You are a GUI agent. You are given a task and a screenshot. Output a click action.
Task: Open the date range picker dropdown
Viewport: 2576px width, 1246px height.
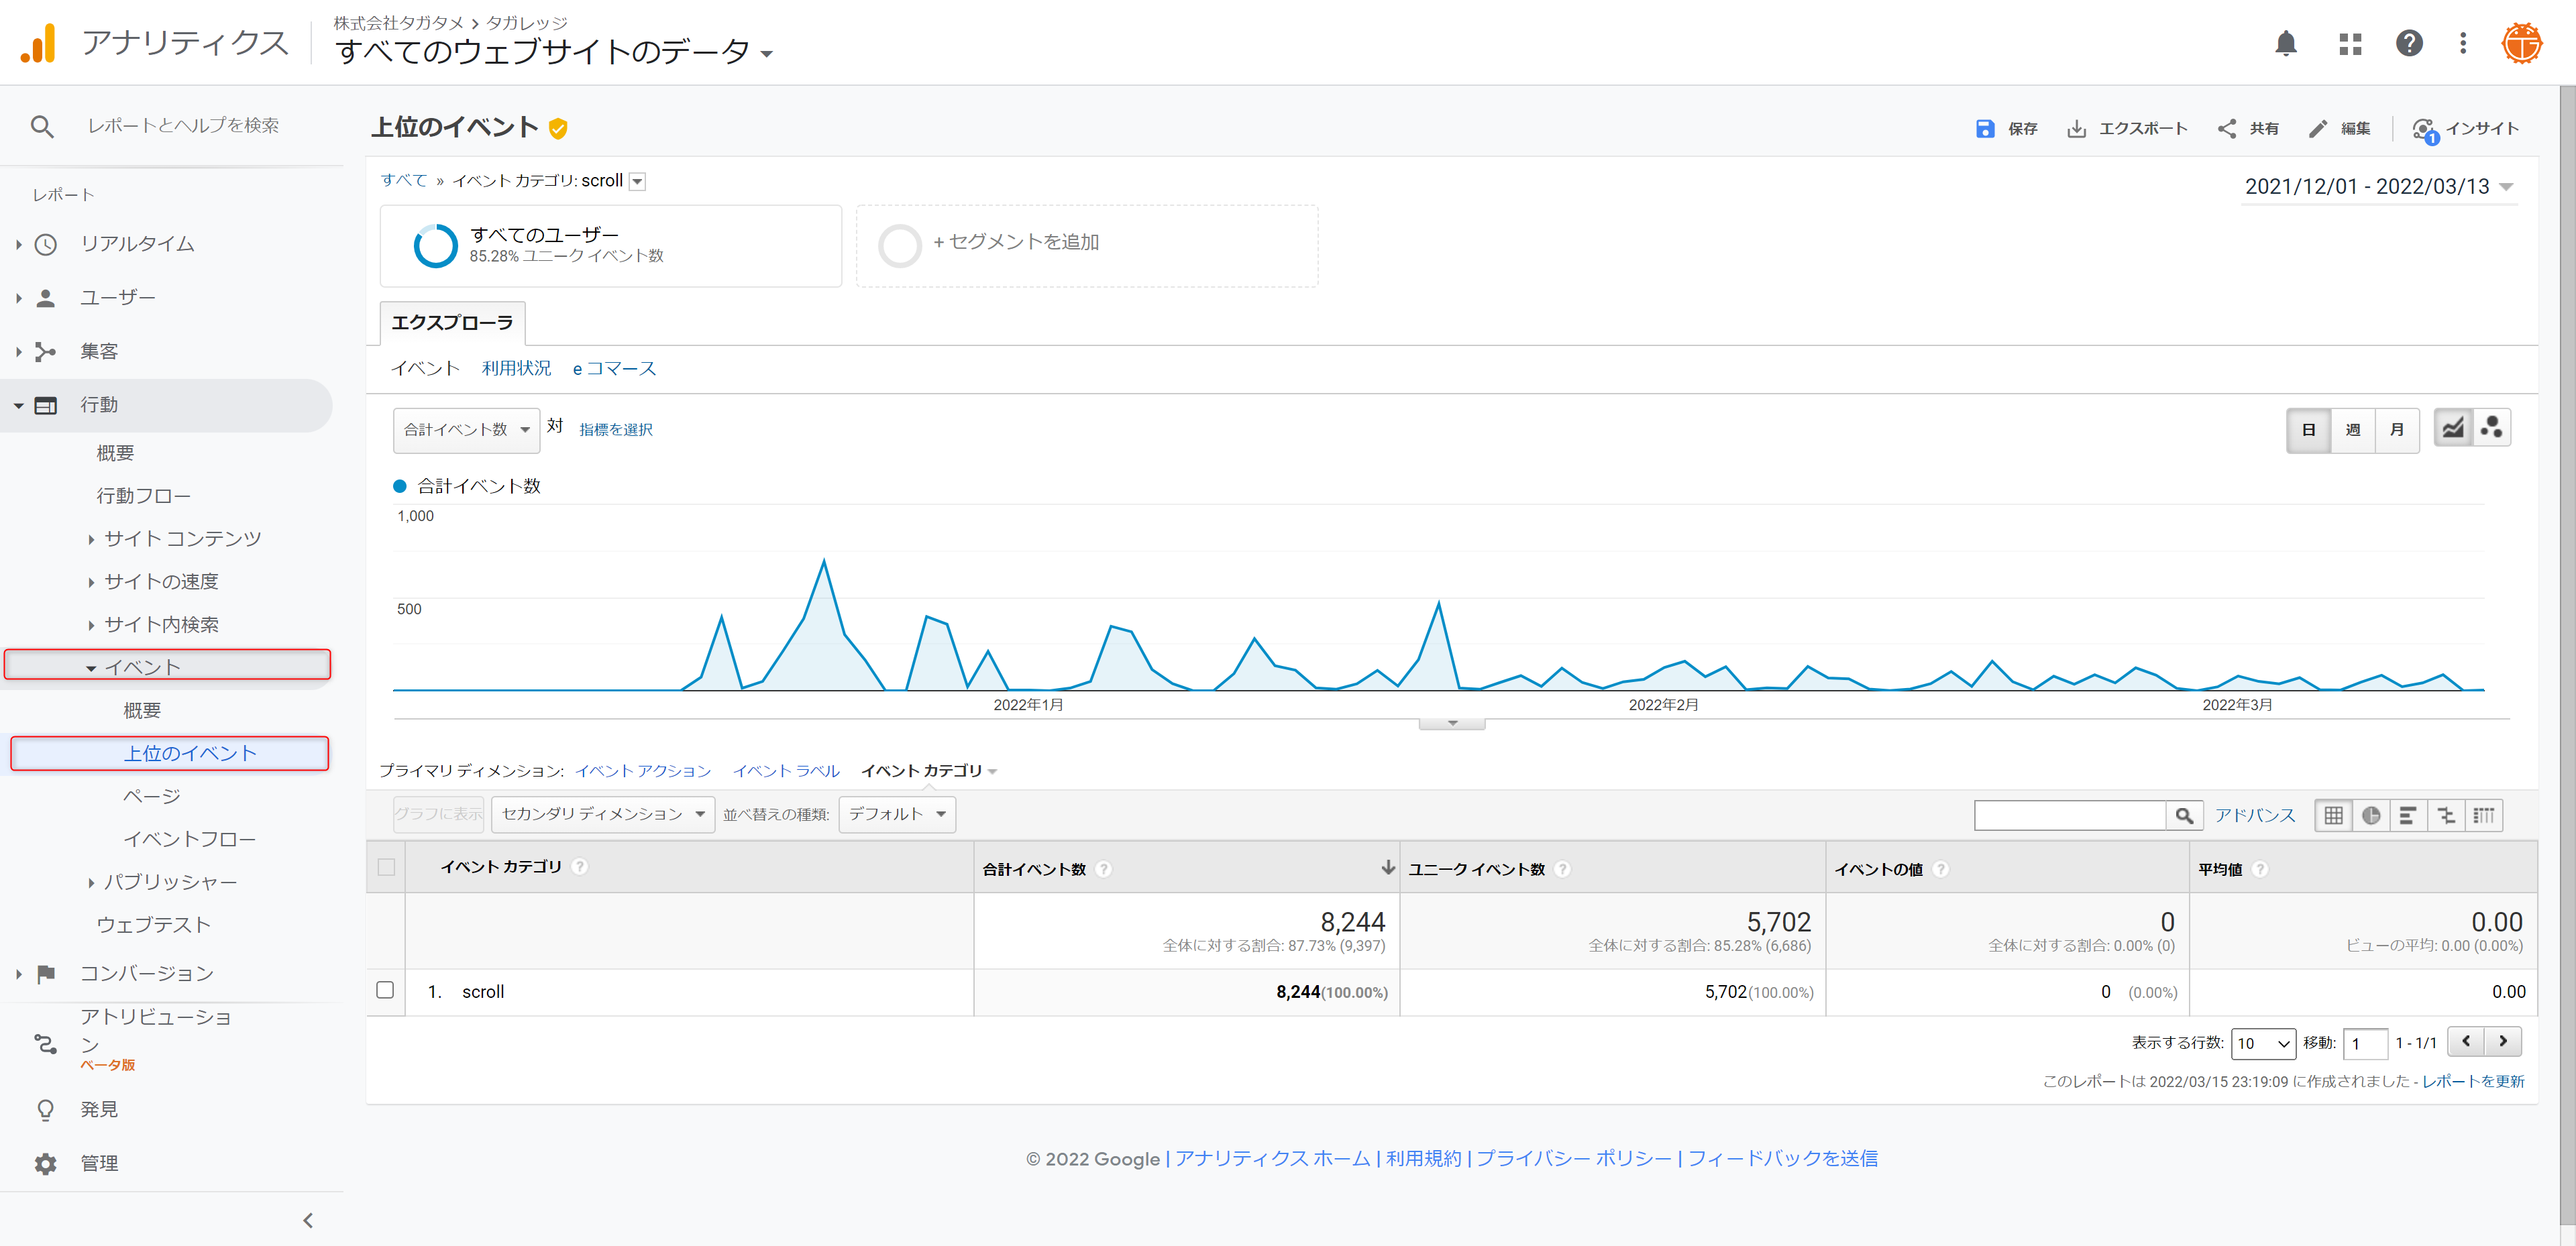(2379, 186)
